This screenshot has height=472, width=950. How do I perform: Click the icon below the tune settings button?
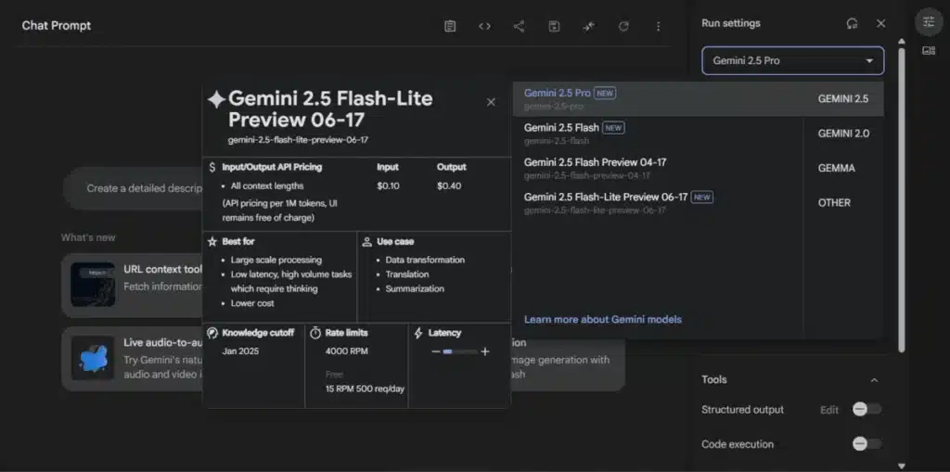(929, 51)
